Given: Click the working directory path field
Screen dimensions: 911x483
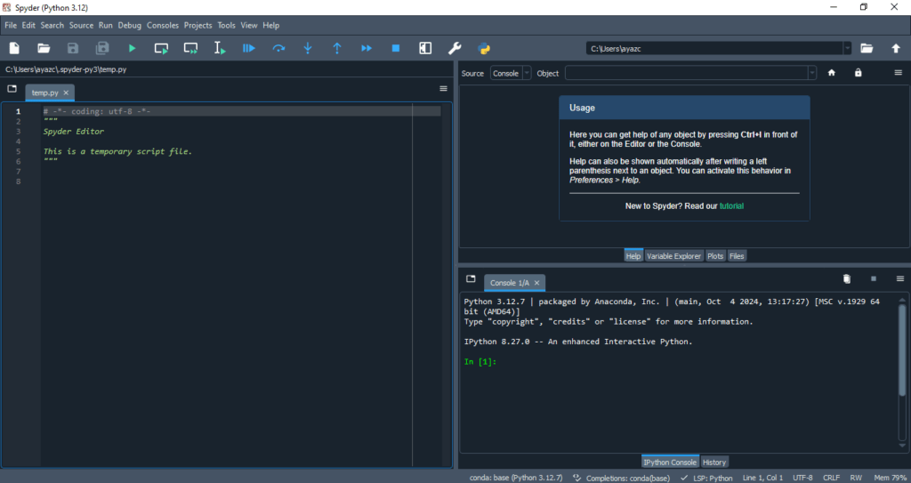Looking at the screenshot, I should tap(714, 48).
